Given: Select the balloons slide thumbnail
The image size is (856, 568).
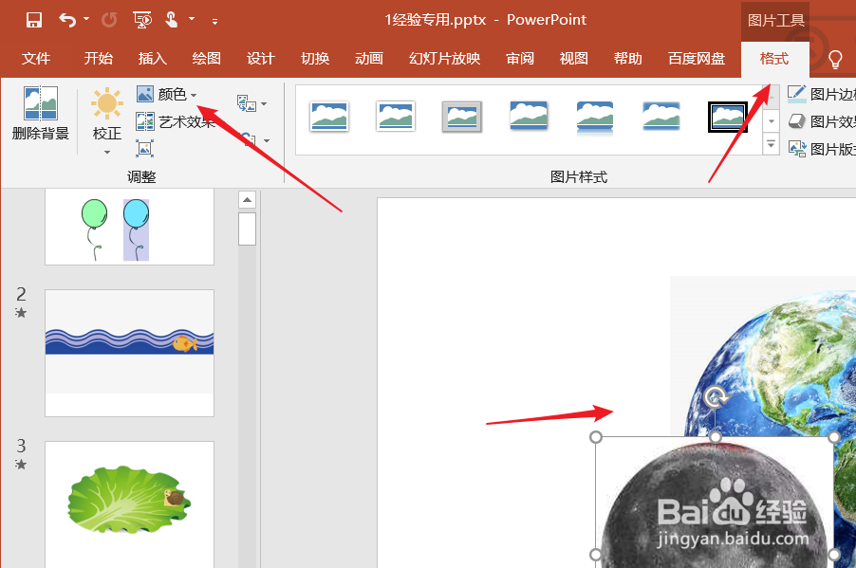Looking at the screenshot, I should coord(129,227).
